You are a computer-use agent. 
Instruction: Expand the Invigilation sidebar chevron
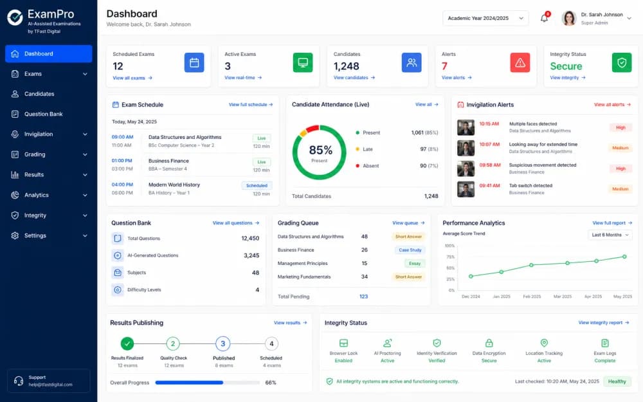coord(85,134)
